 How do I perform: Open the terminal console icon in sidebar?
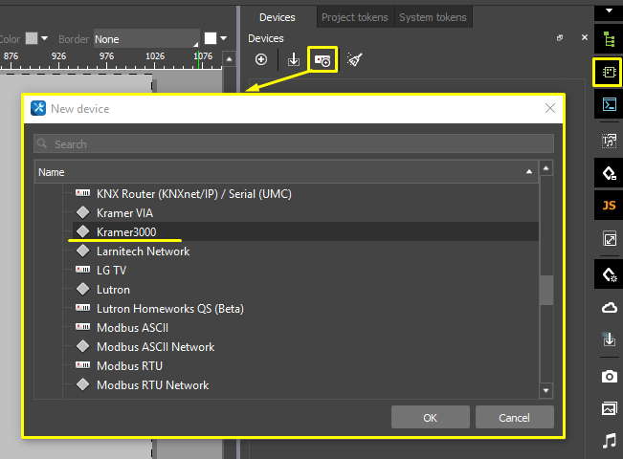[609, 104]
